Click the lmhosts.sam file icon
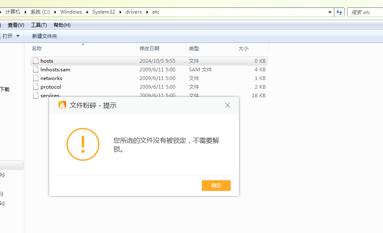Screen dimensions: 383x233 tap(35, 70)
